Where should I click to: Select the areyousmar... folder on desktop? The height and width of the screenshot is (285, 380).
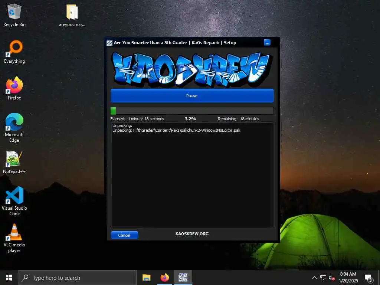coord(72,15)
